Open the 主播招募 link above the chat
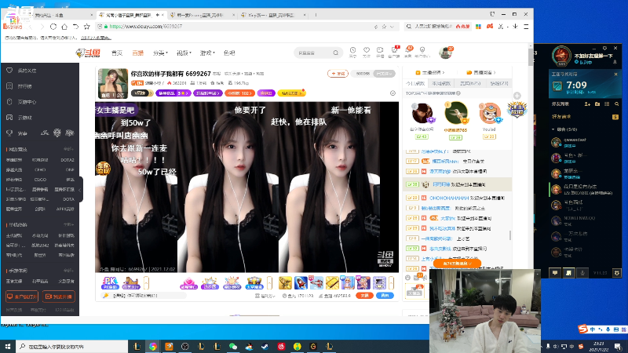Screen dimensions: 628x353 click(x=429, y=72)
